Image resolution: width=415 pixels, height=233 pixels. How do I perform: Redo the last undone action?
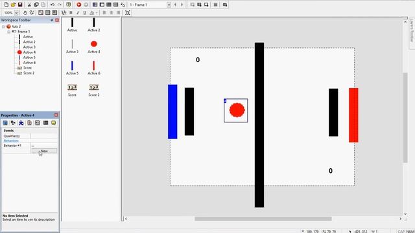(60, 5)
